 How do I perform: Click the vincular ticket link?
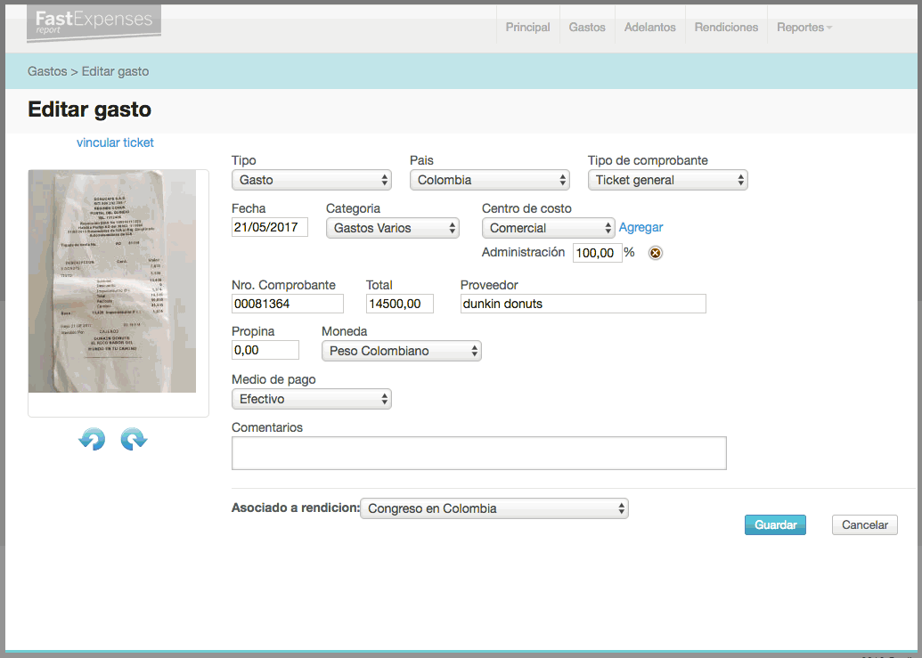[115, 142]
